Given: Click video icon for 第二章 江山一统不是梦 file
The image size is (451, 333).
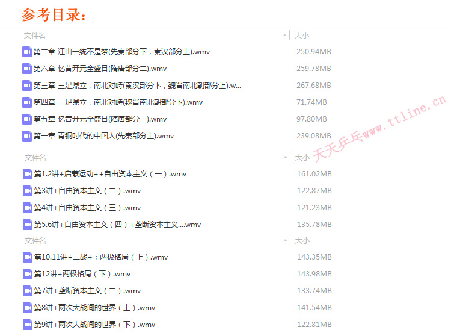Looking at the screenshot, I should point(27,52).
